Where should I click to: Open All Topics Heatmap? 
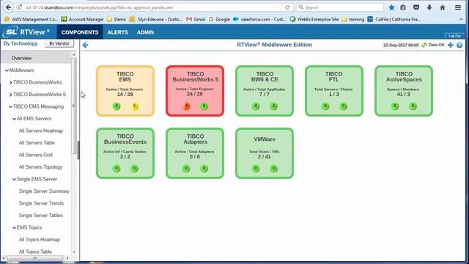39,240
